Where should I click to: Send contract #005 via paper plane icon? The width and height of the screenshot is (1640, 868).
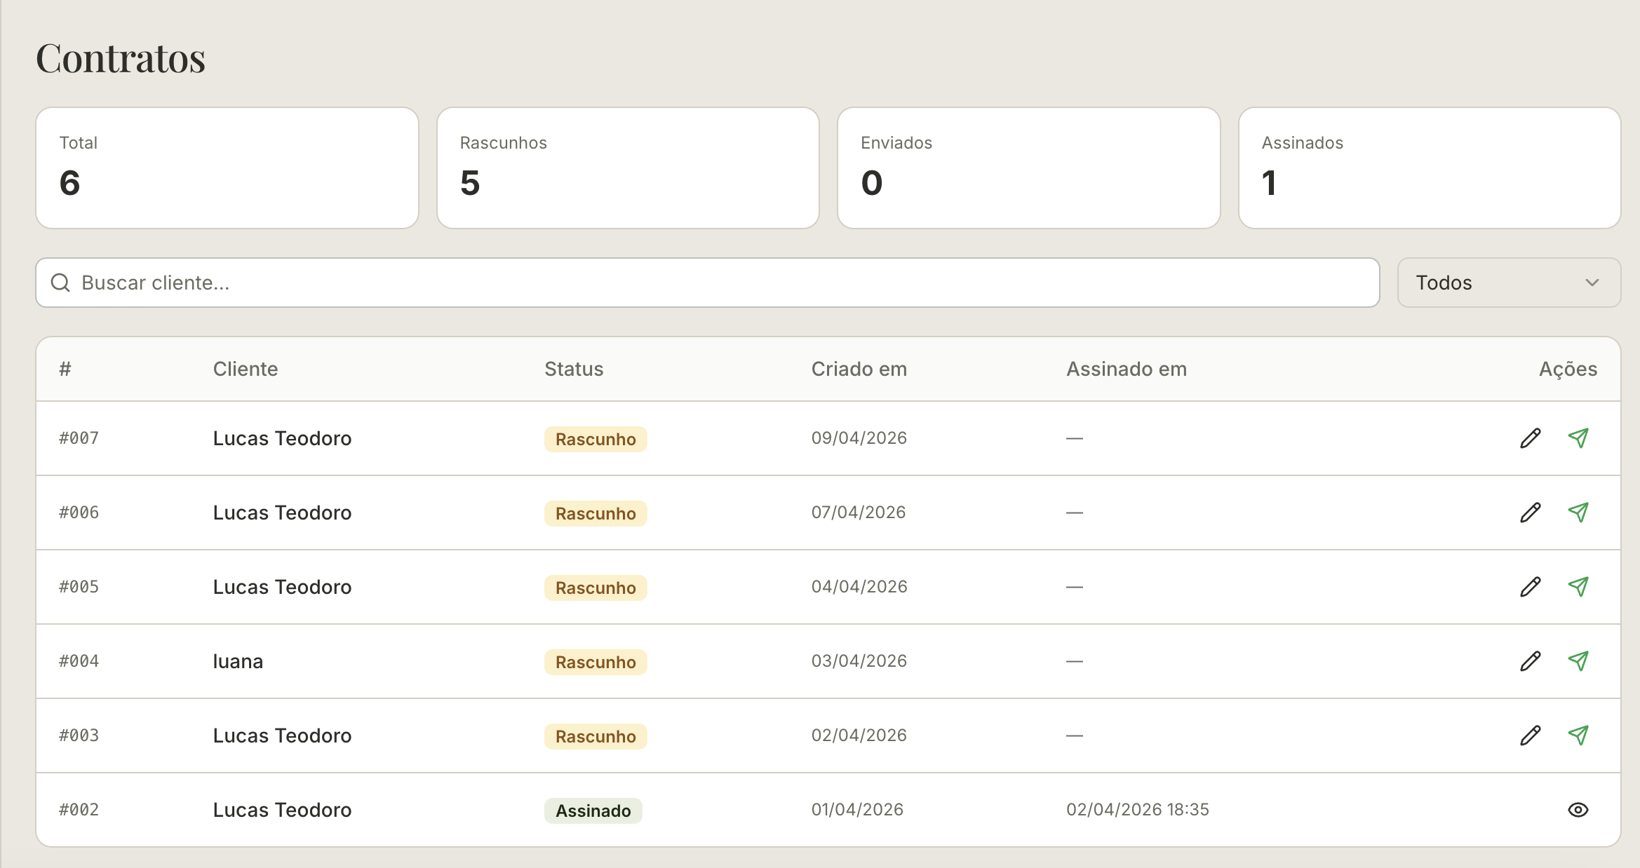point(1578,587)
